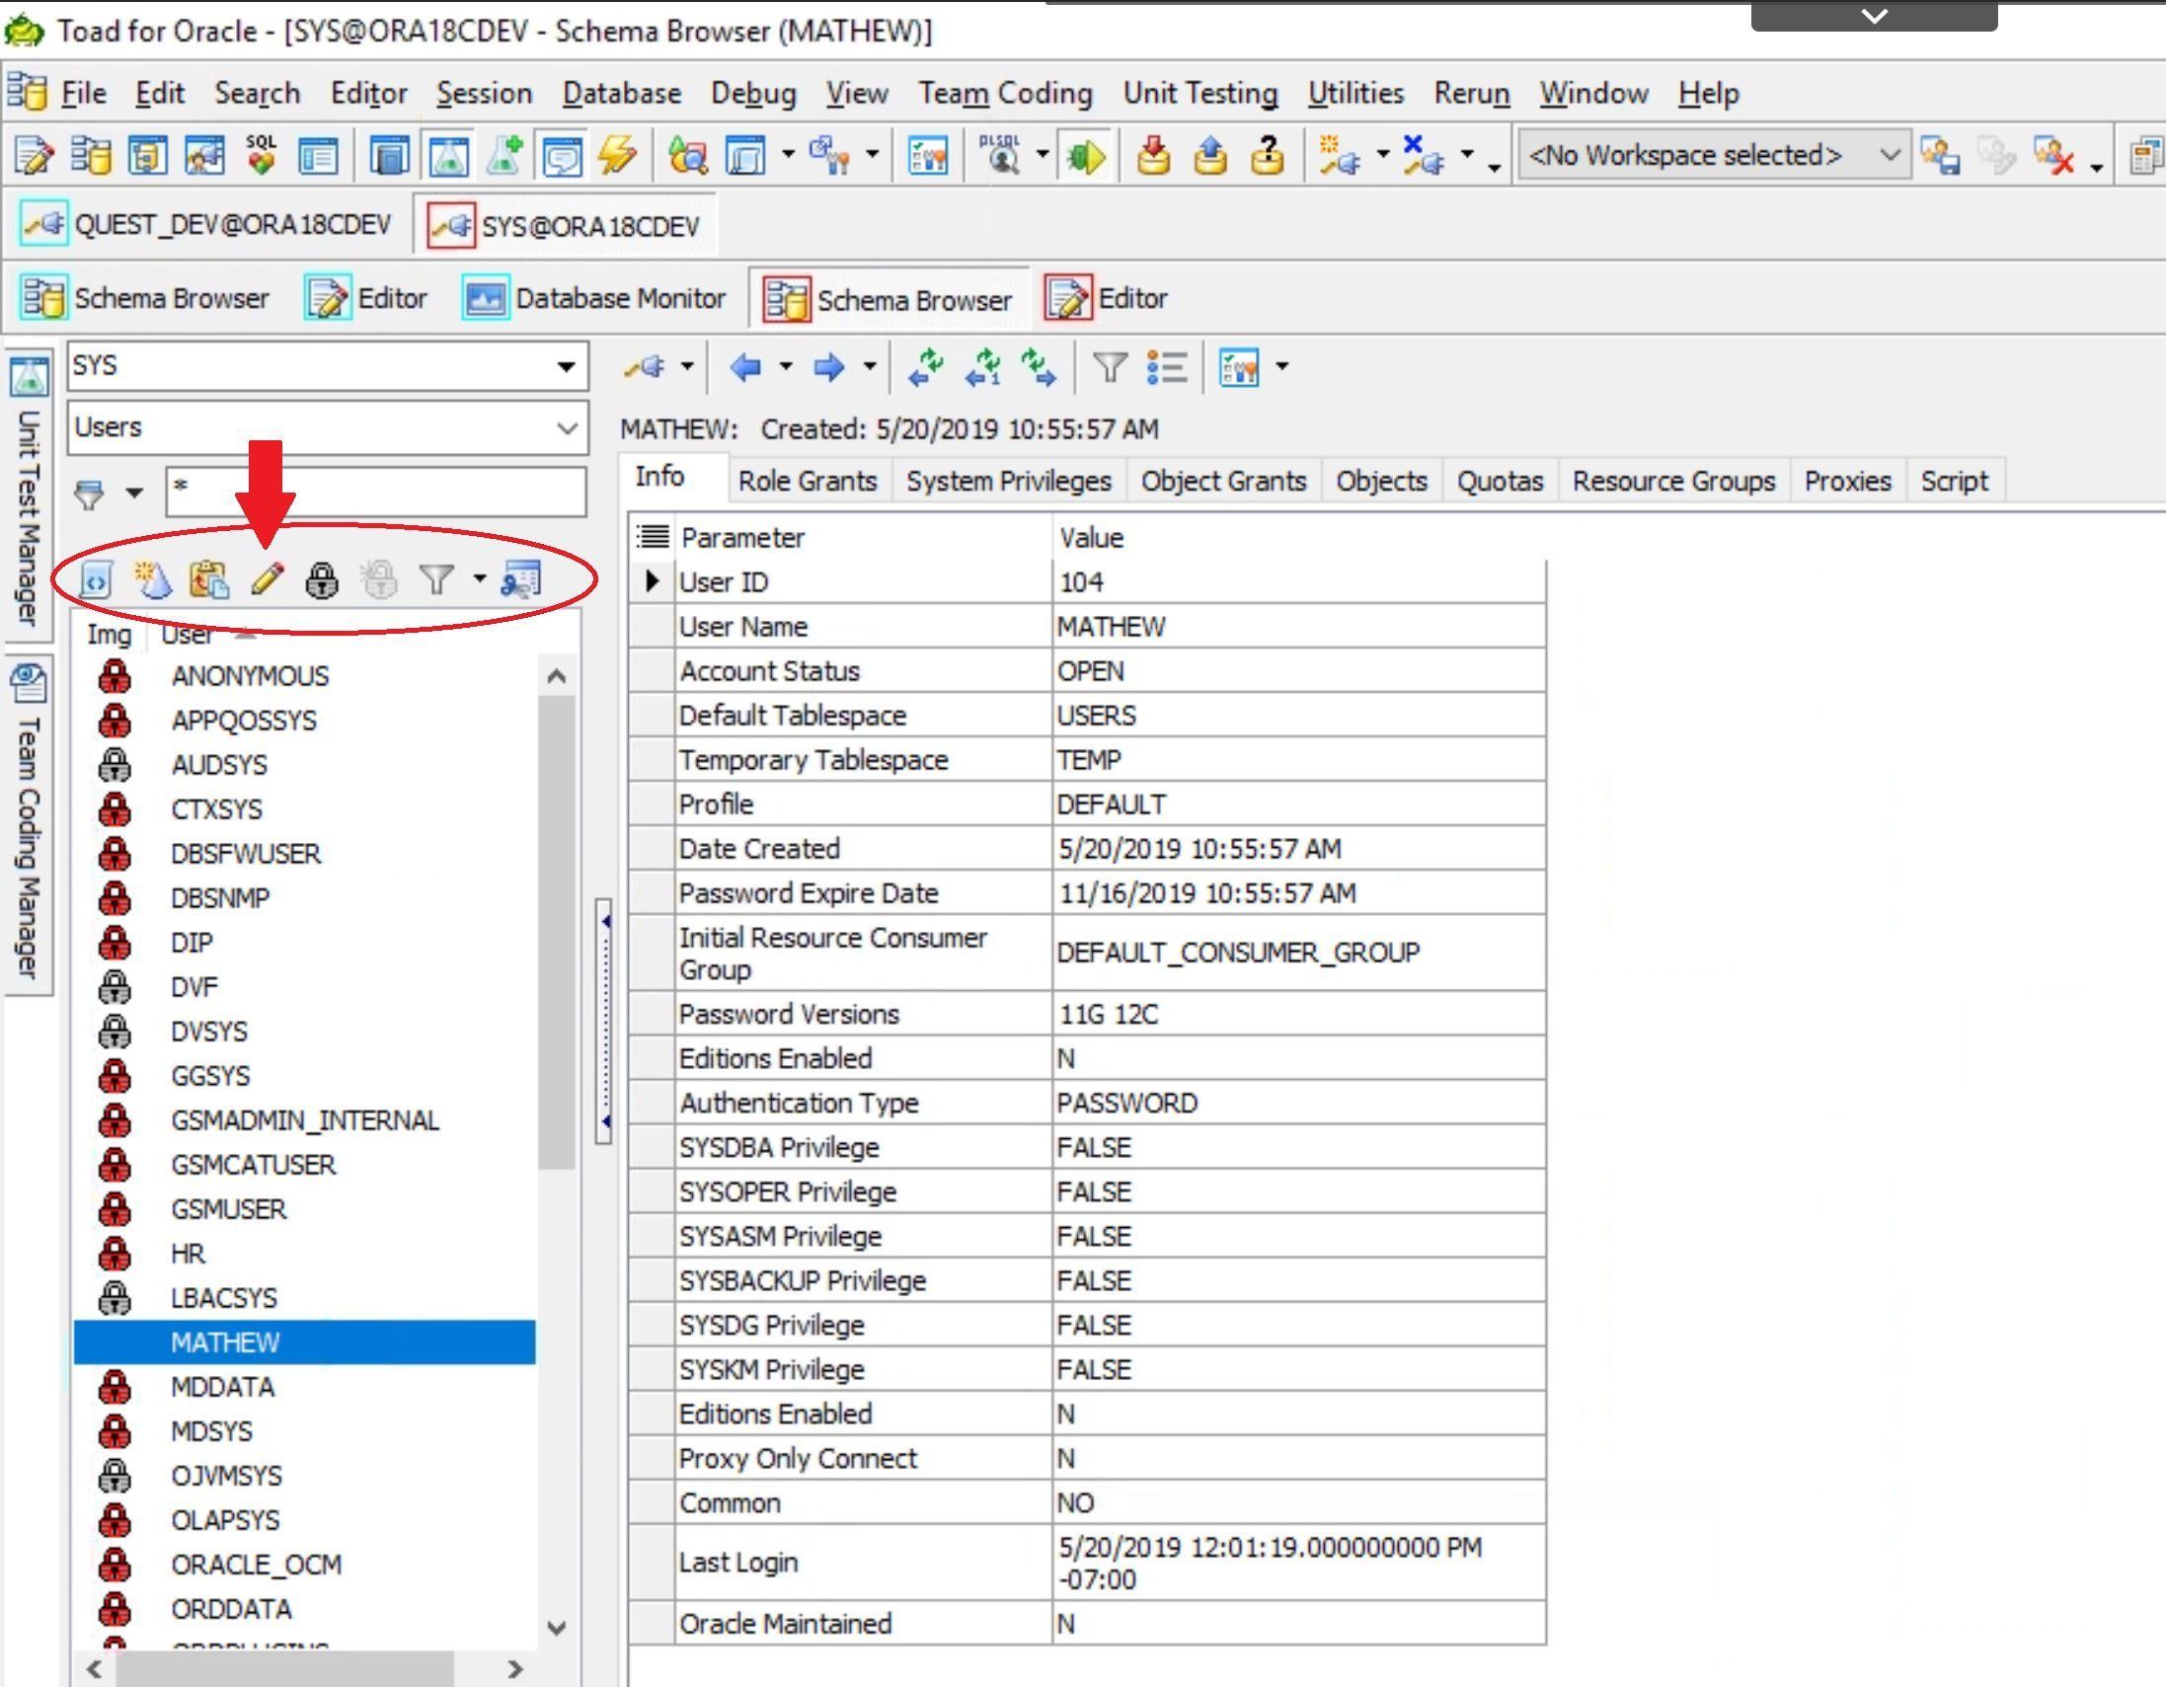2166x1687 pixels.
Task: Click the user name filter input field
Action: (375, 493)
